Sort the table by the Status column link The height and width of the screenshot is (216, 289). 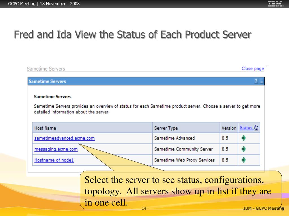coord(246,128)
